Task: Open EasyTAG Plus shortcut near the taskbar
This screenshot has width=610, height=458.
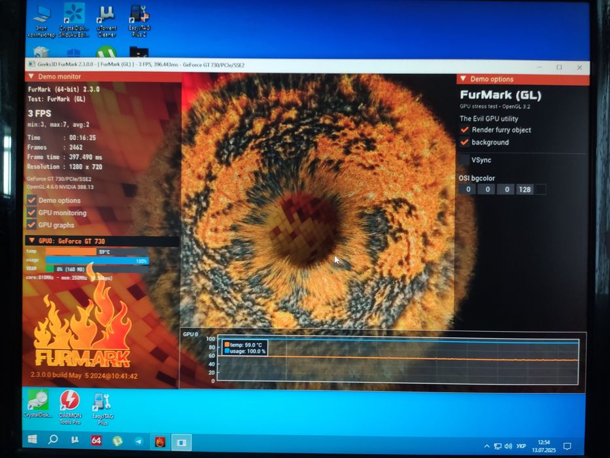Action: tap(103, 409)
